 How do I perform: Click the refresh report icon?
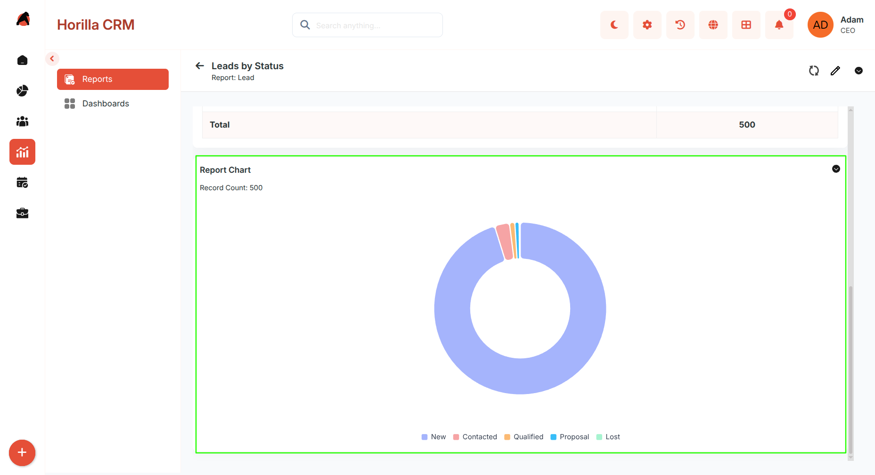[x=814, y=71]
